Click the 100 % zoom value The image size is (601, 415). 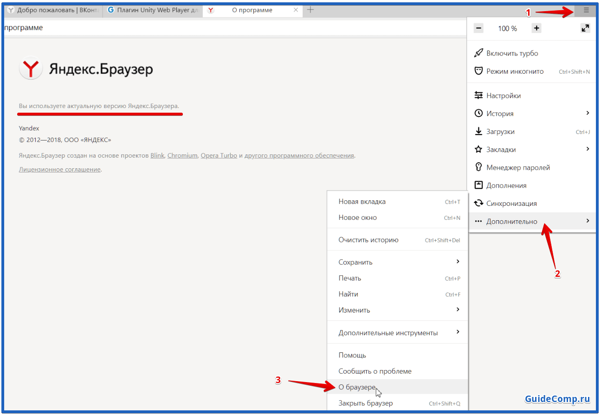pyautogui.click(x=507, y=29)
